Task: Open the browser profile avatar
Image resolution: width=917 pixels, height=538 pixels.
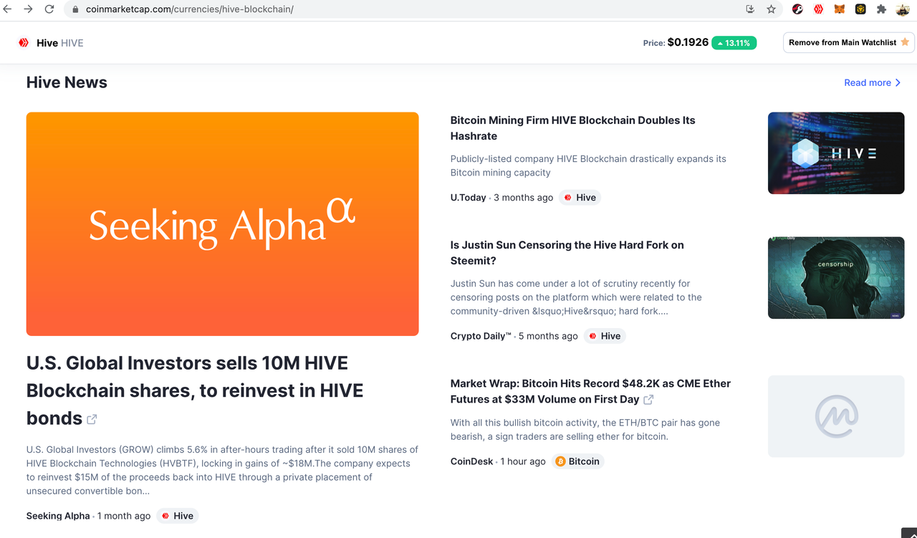Action: 903,9
